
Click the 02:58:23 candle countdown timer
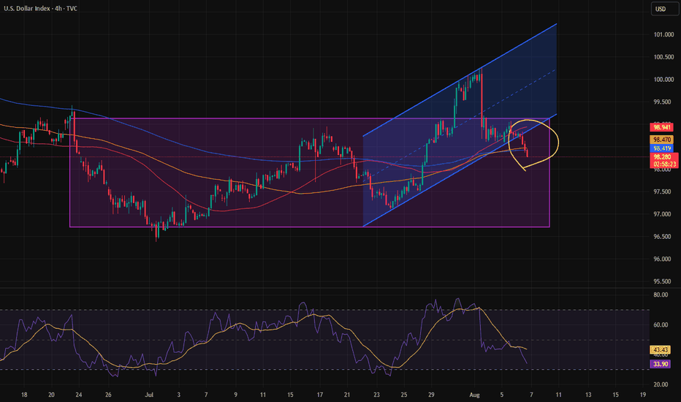(x=664, y=164)
